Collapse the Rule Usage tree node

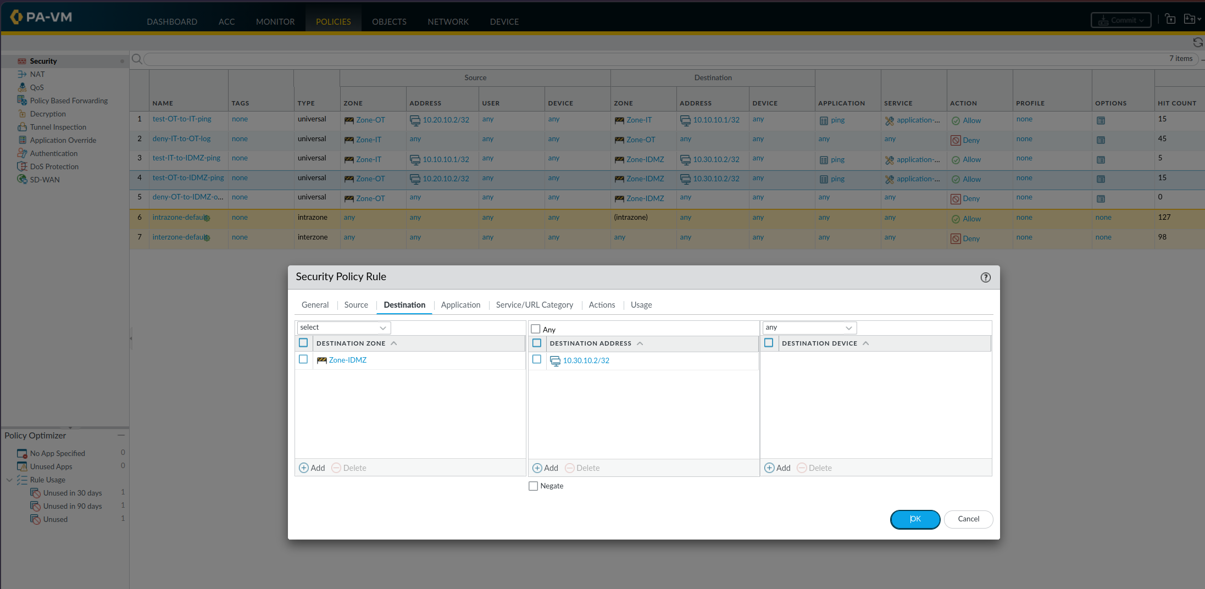[x=9, y=480]
